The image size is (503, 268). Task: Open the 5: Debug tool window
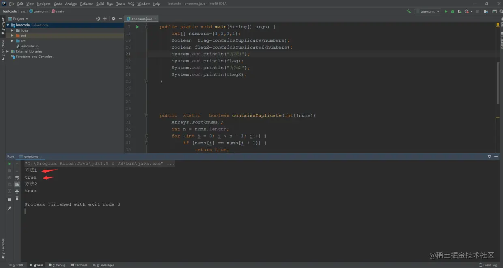coord(57,265)
